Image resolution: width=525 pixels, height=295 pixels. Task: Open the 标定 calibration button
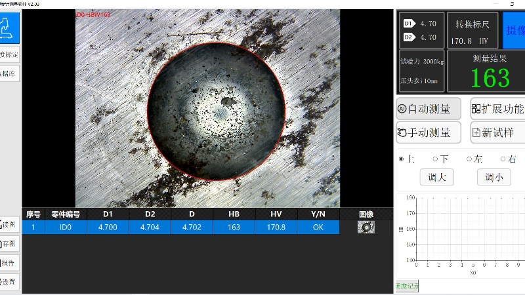9,54
